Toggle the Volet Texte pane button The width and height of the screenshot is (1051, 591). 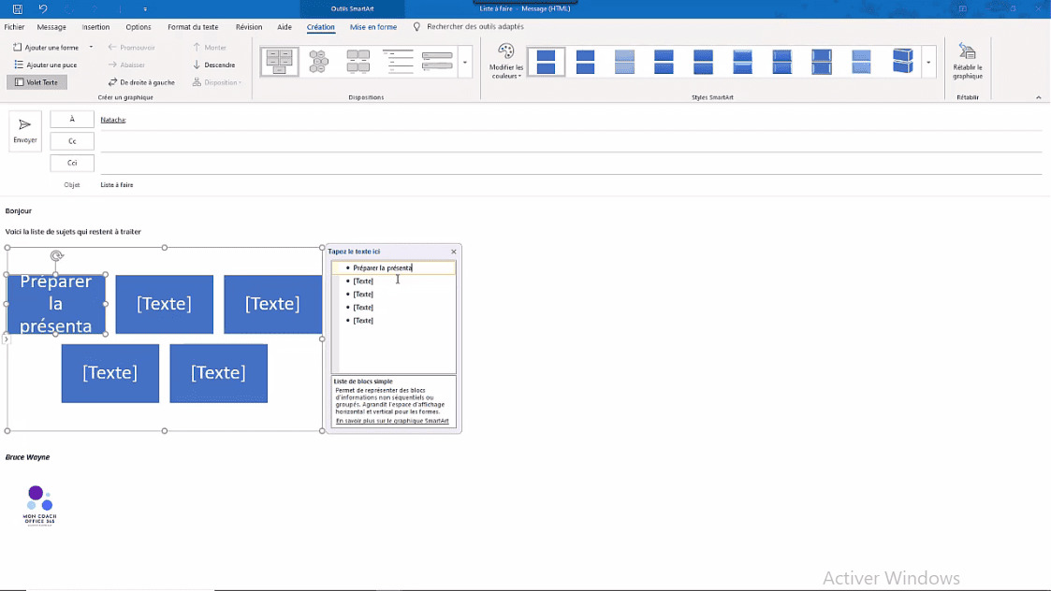36,82
